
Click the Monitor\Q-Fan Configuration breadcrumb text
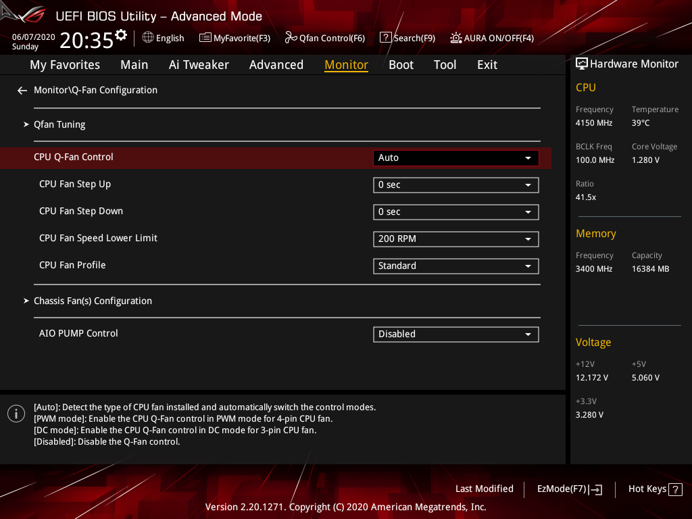(95, 90)
